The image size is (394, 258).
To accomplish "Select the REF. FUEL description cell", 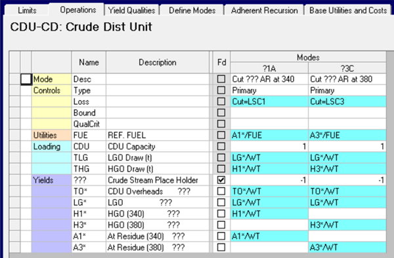I will 158,135.
